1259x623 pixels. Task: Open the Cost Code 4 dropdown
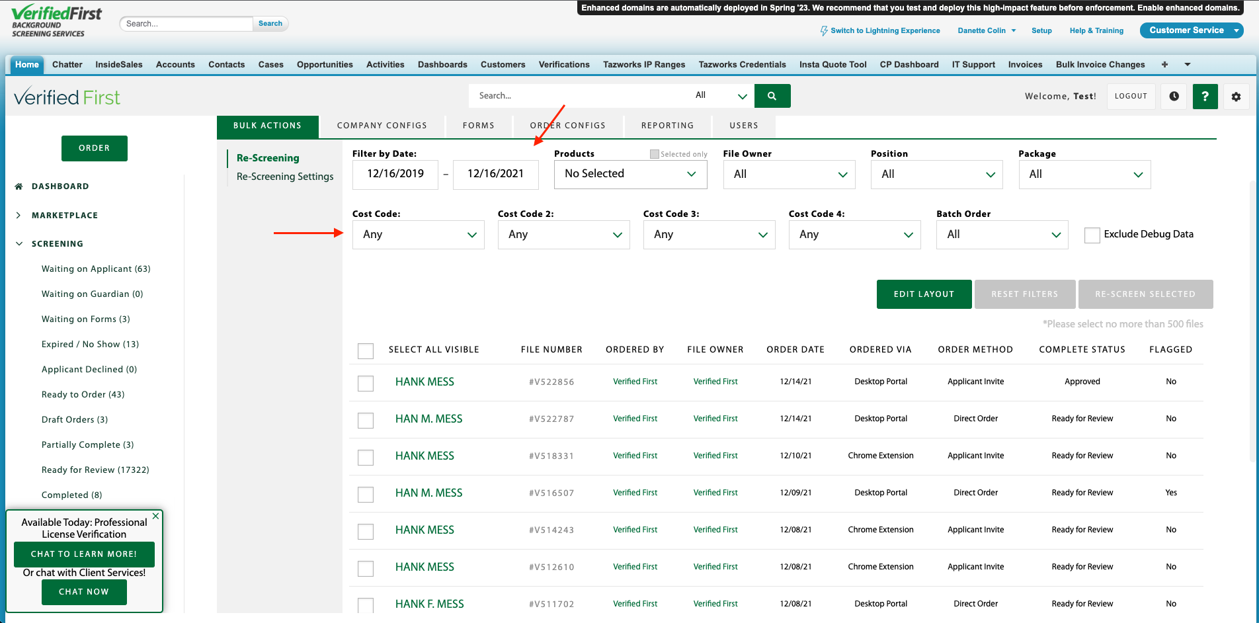855,235
